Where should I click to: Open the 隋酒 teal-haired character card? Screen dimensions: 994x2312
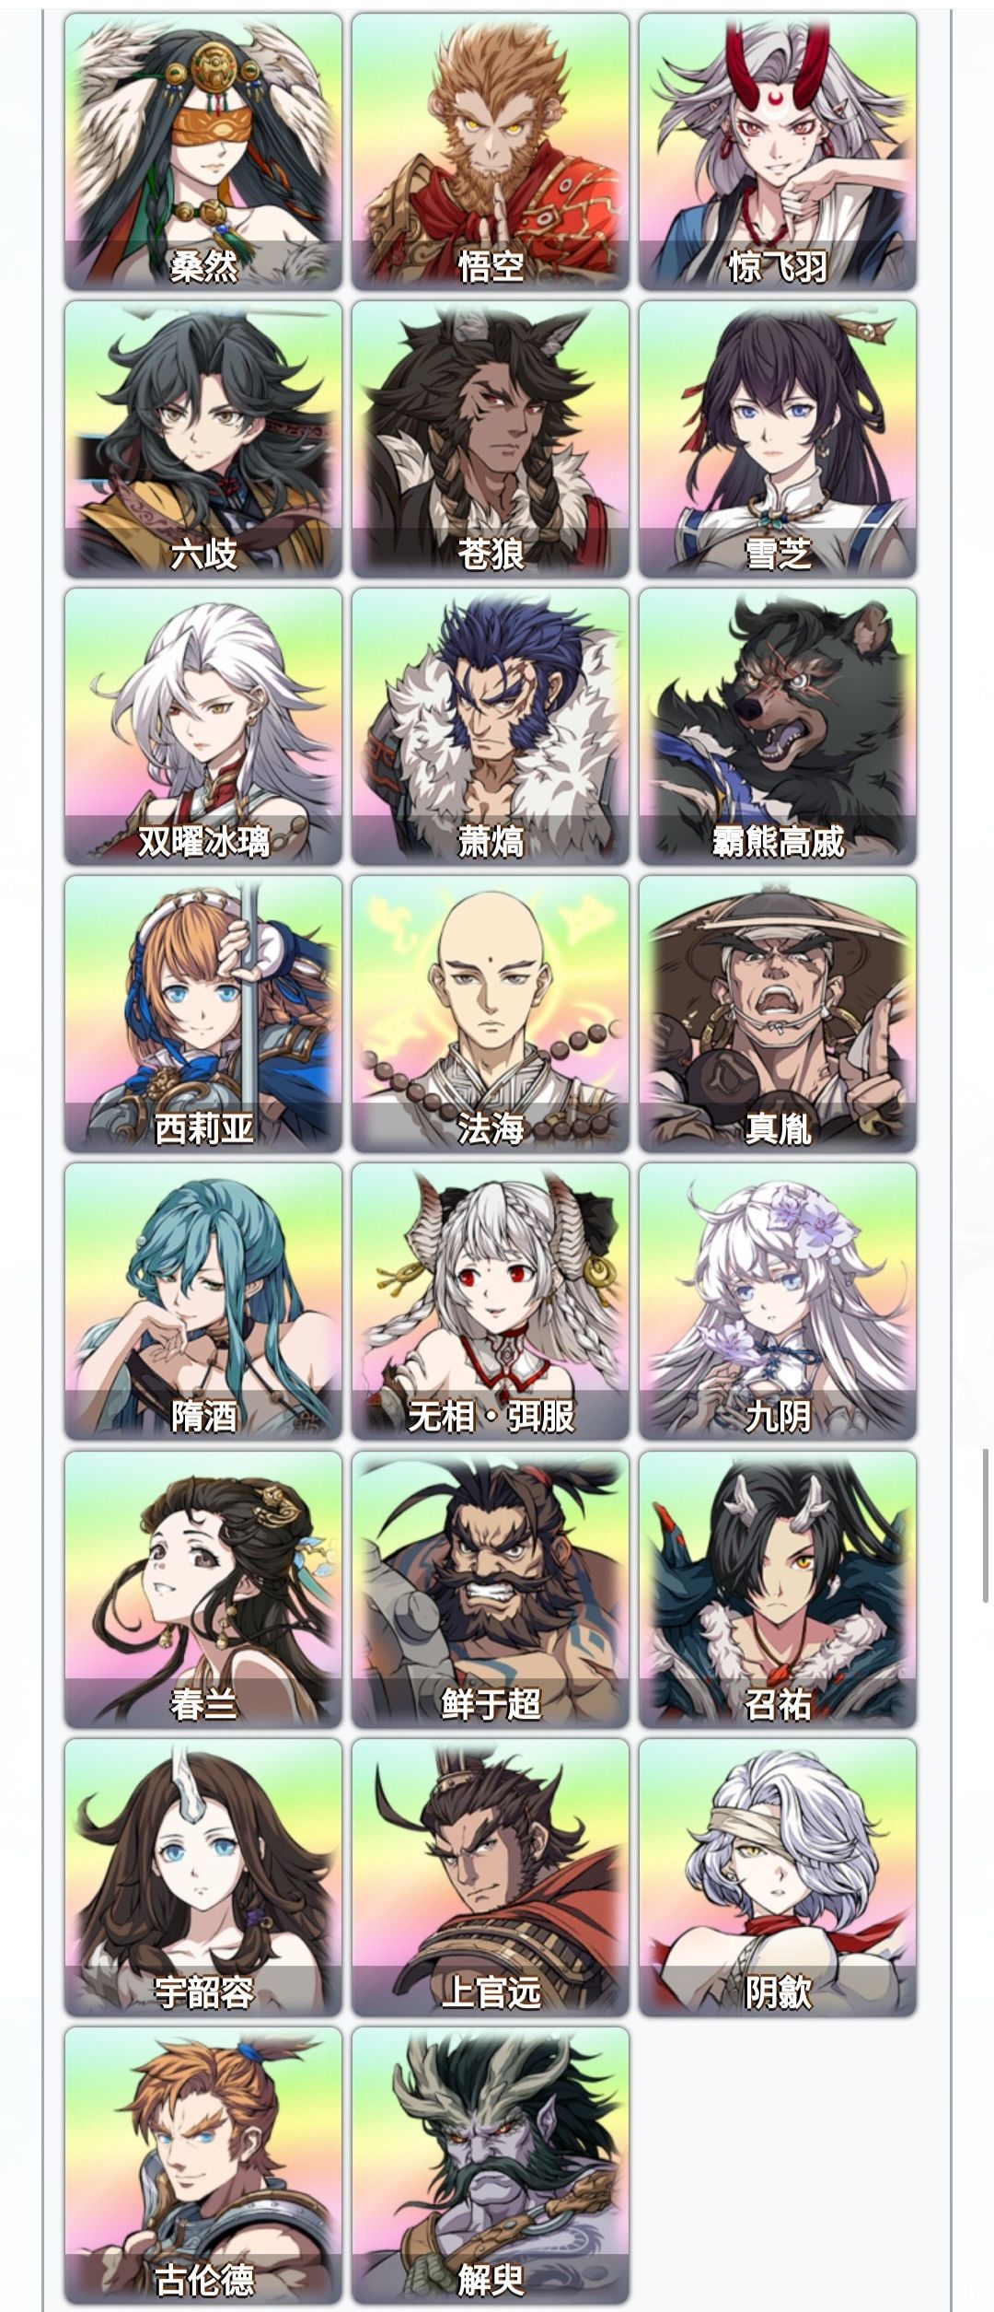click(203, 1302)
